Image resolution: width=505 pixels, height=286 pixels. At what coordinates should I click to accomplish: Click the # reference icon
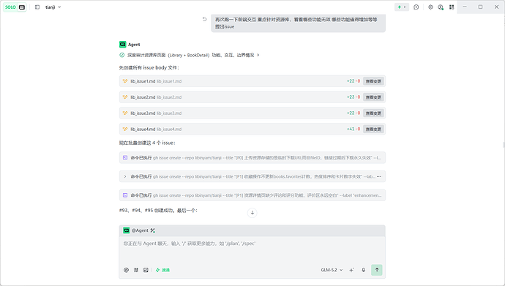pyautogui.click(x=136, y=270)
